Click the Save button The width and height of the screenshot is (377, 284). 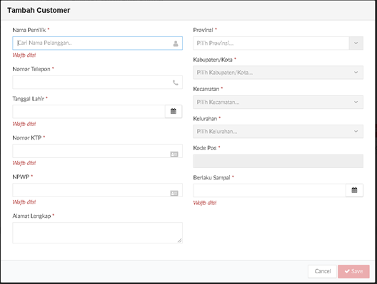(353, 271)
